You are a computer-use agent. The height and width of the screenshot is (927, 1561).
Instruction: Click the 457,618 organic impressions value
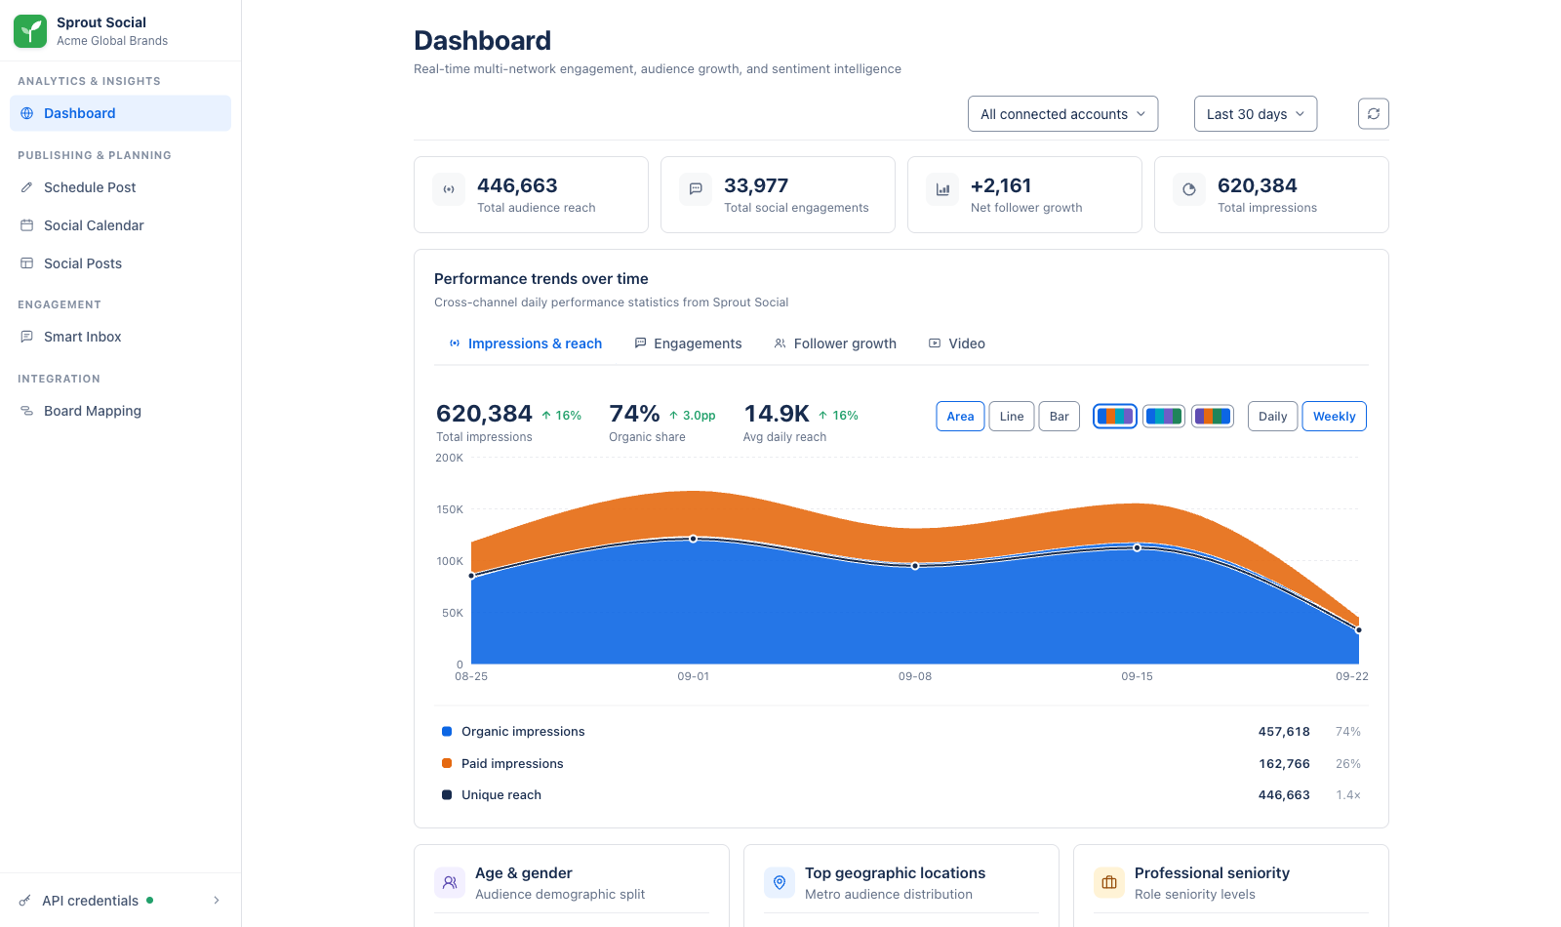click(1284, 732)
